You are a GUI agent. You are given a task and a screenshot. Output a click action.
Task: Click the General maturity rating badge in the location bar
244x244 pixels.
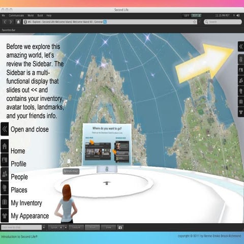[105, 22]
